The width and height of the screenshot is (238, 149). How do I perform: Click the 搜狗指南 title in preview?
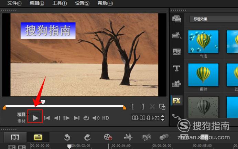pyautogui.click(x=48, y=31)
